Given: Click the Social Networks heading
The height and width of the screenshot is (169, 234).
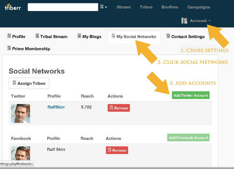Looking at the screenshot, I should point(37,71).
